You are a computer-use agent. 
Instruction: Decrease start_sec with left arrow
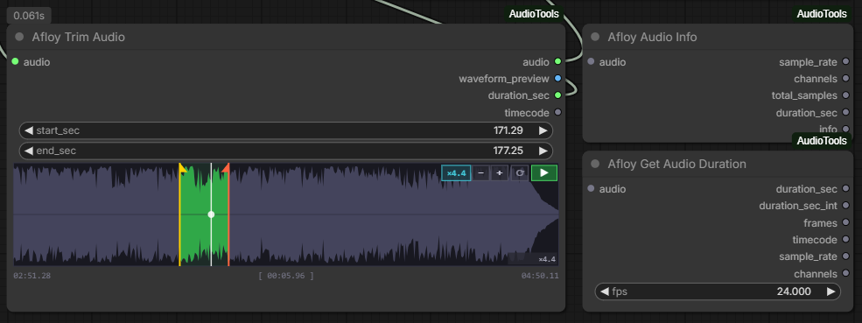click(29, 130)
